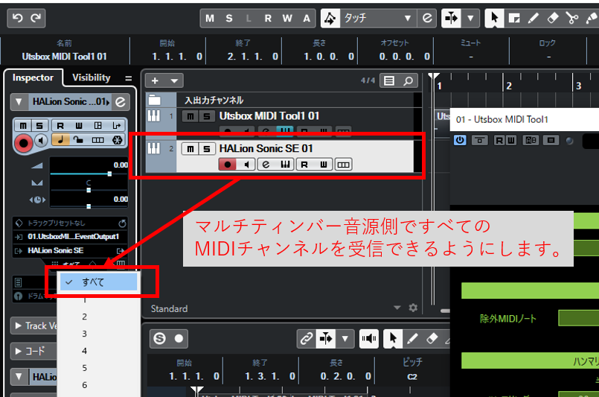Solo the HALion Sonic SE 01 track
This screenshot has width=599, height=397.
pos(207,149)
